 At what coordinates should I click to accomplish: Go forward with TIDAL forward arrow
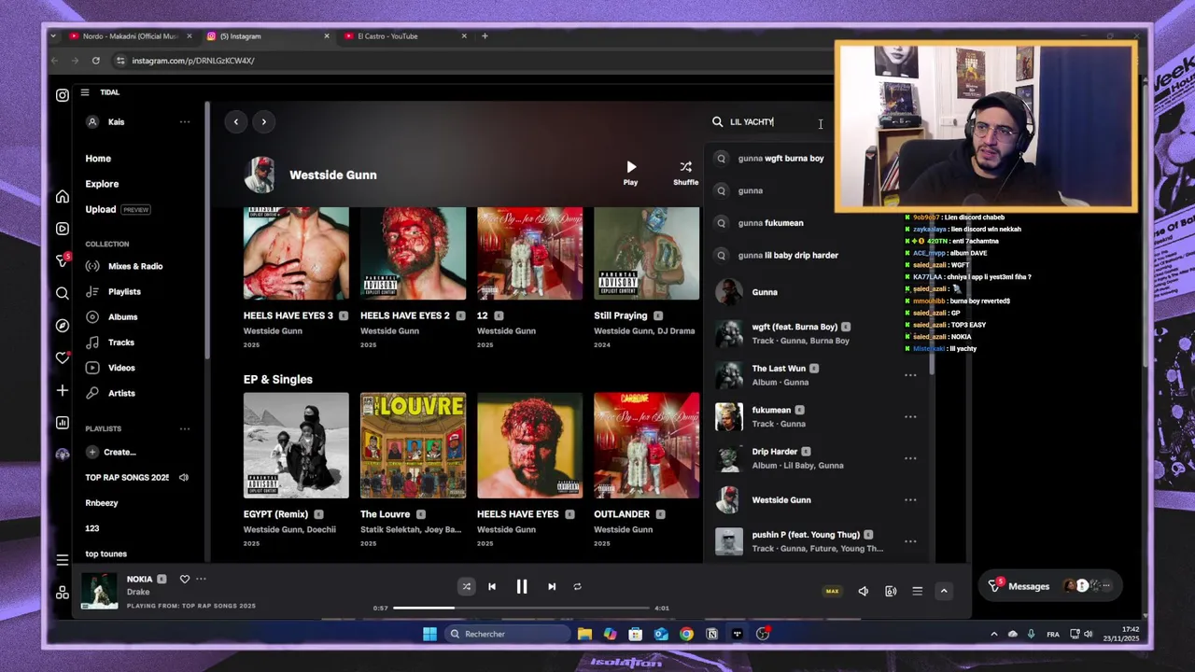(x=264, y=121)
